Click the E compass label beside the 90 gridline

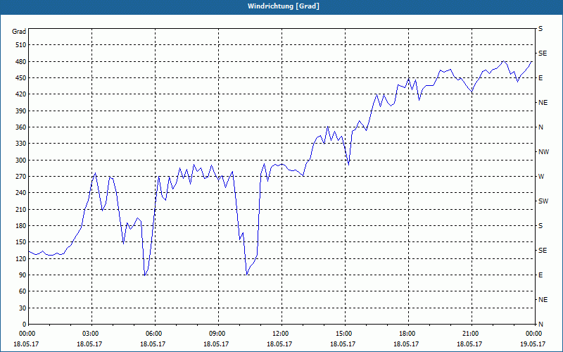coord(540,275)
